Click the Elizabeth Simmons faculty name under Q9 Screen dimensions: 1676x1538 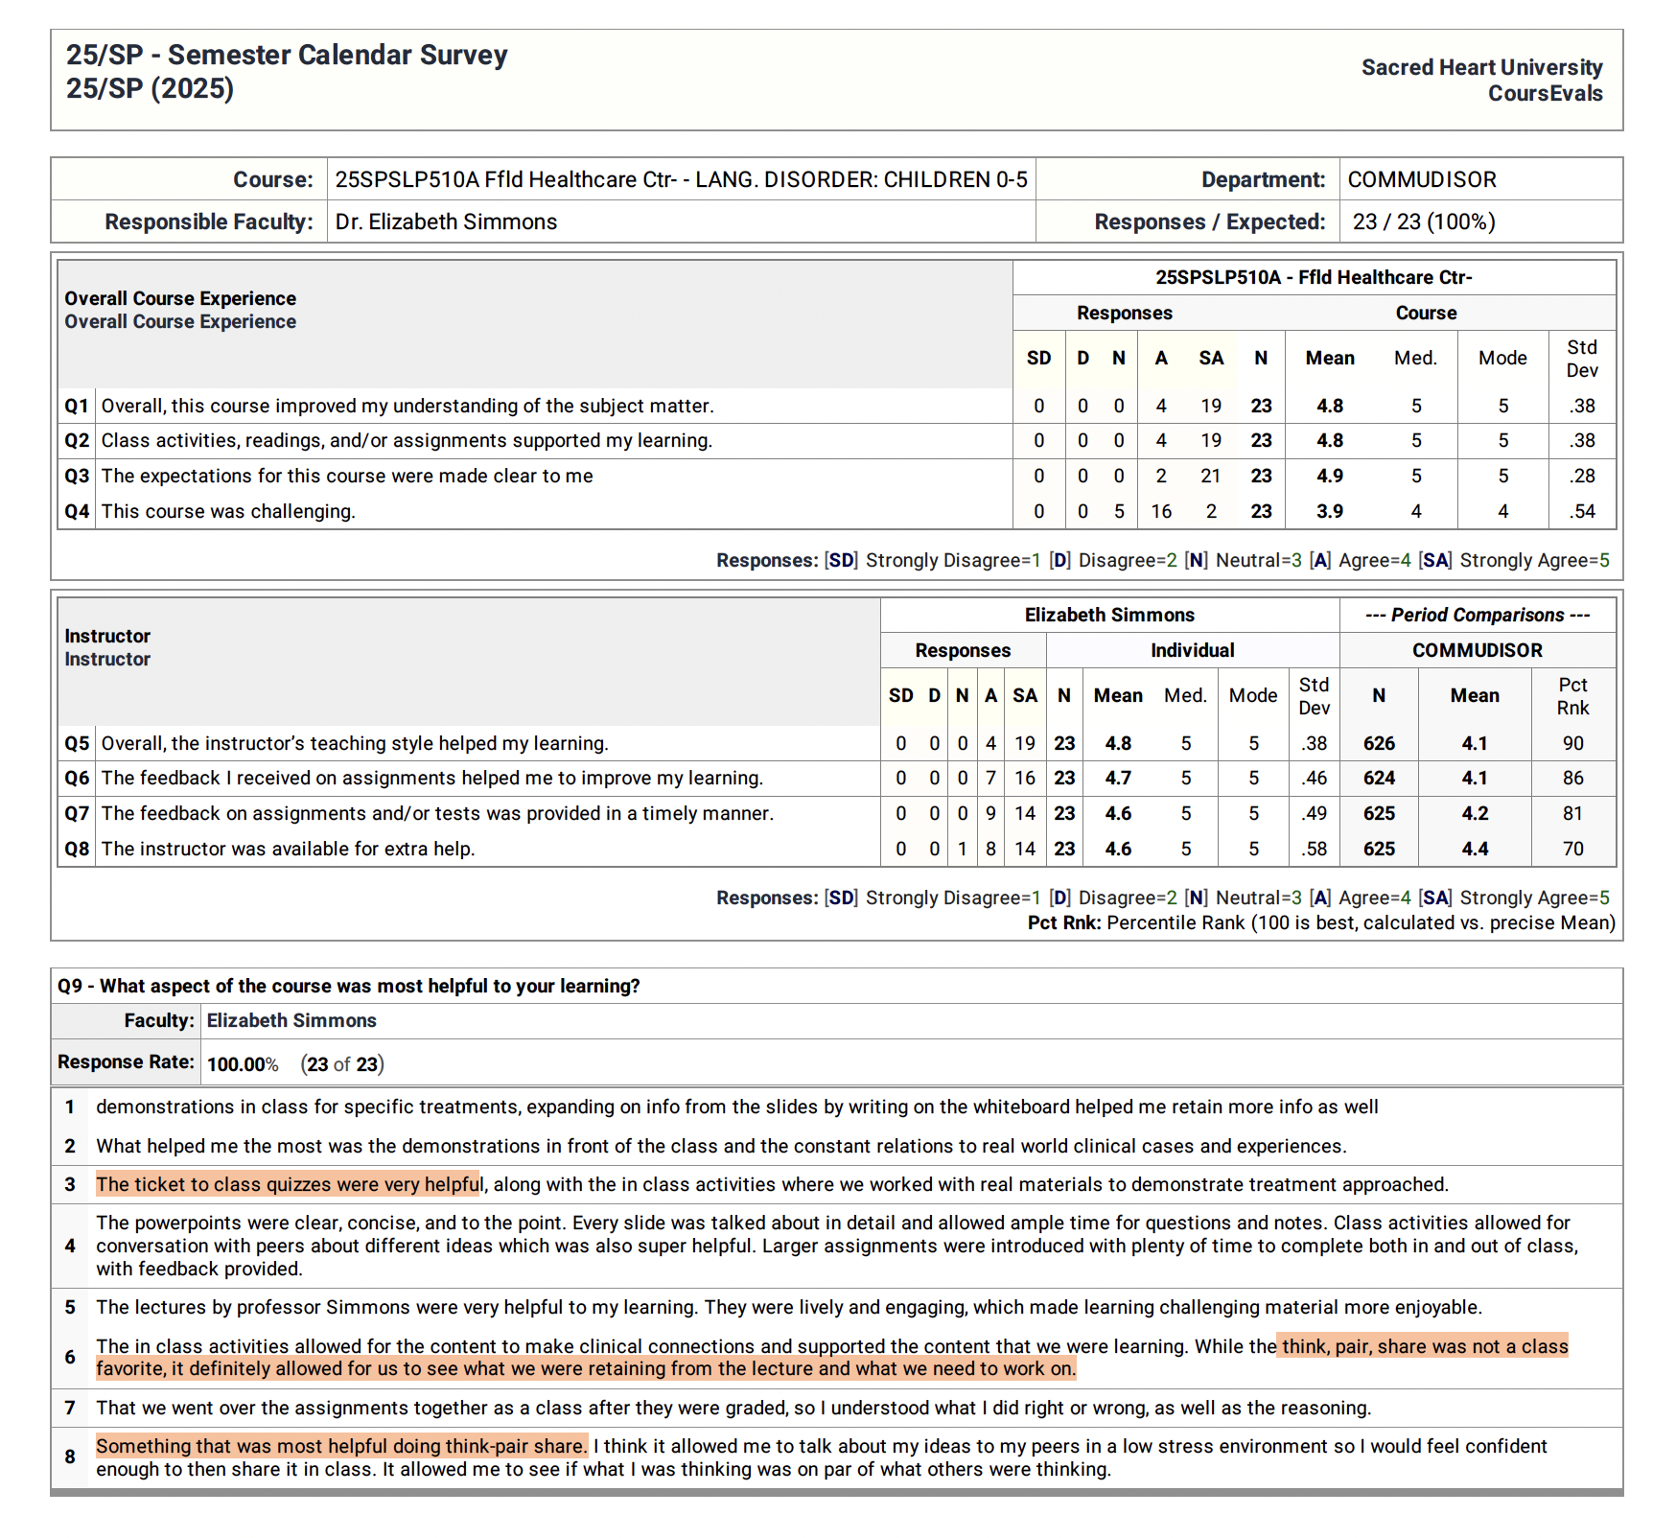click(x=291, y=1021)
